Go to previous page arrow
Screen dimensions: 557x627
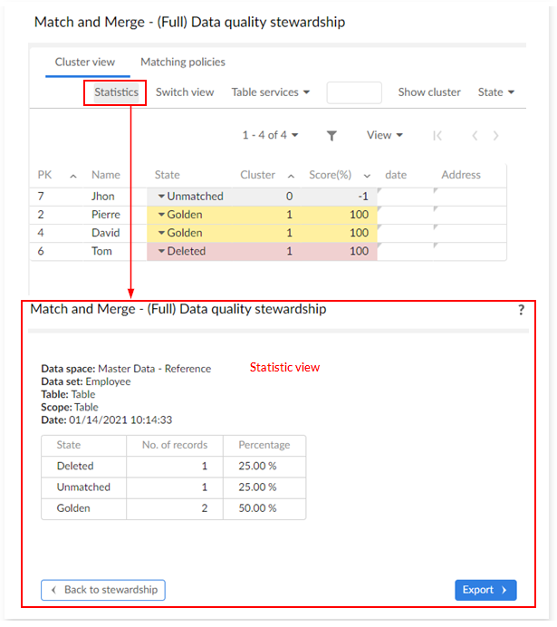tap(474, 136)
